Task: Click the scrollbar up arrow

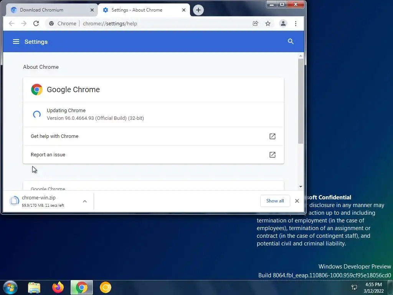Action: (x=301, y=56)
